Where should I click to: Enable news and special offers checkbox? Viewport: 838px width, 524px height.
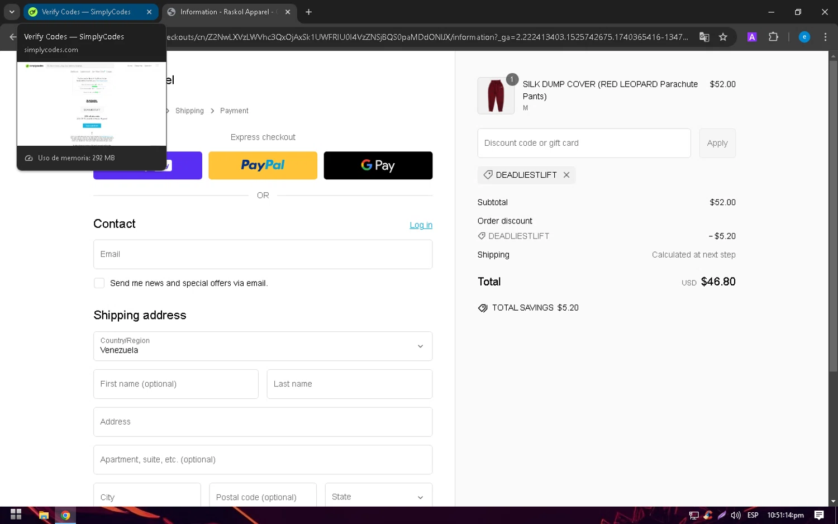(99, 283)
